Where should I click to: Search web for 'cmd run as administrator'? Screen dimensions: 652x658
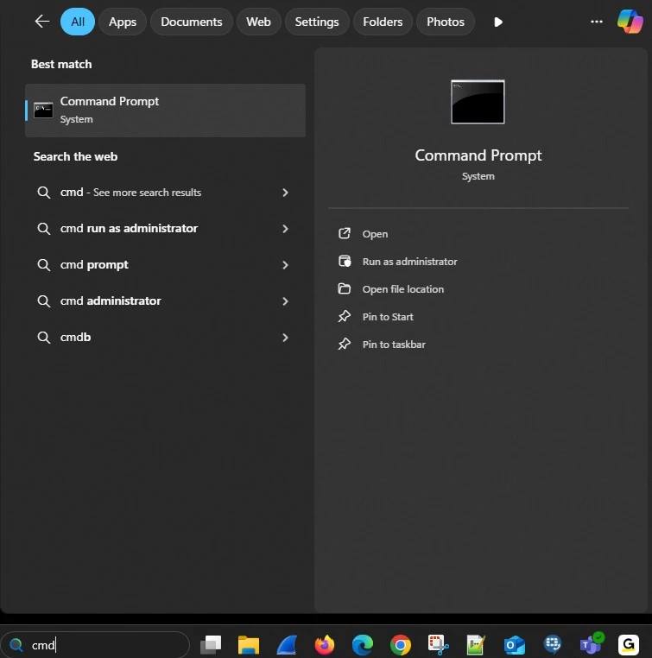pos(165,228)
